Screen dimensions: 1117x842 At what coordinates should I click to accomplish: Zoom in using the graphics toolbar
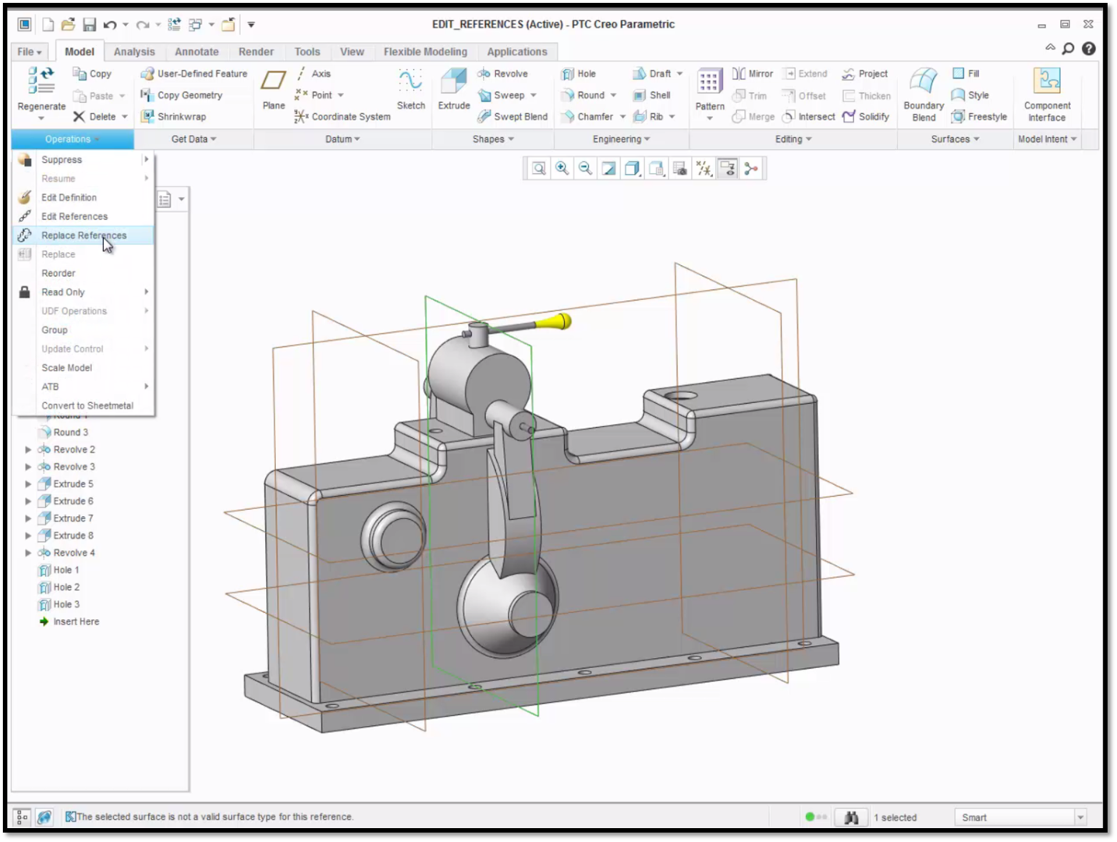coord(562,168)
